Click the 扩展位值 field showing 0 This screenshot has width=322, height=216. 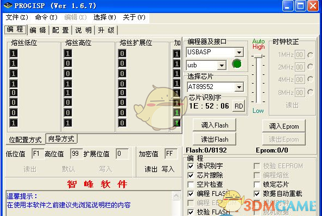(x=122, y=154)
